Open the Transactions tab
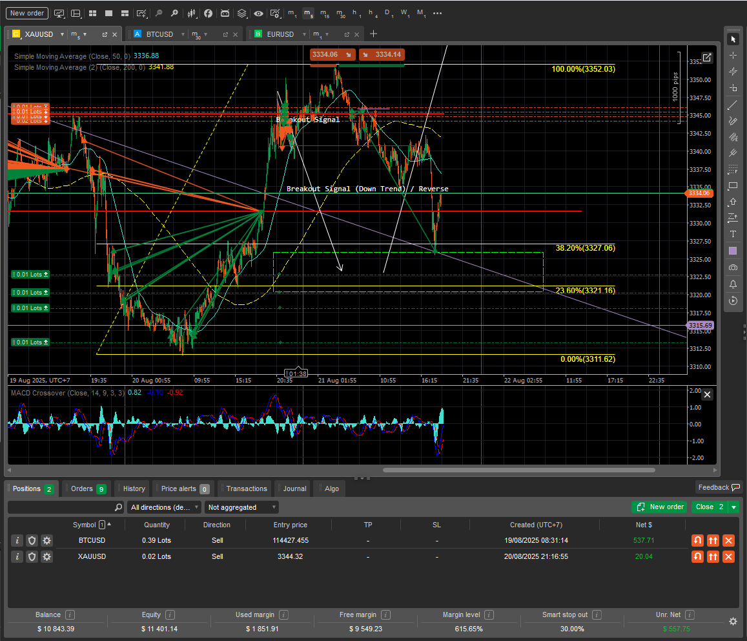 pyautogui.click(x=246, y=489)
